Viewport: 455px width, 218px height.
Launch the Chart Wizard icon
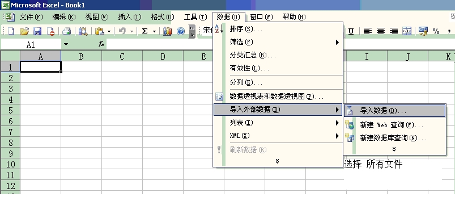click(x=167, y=31)
